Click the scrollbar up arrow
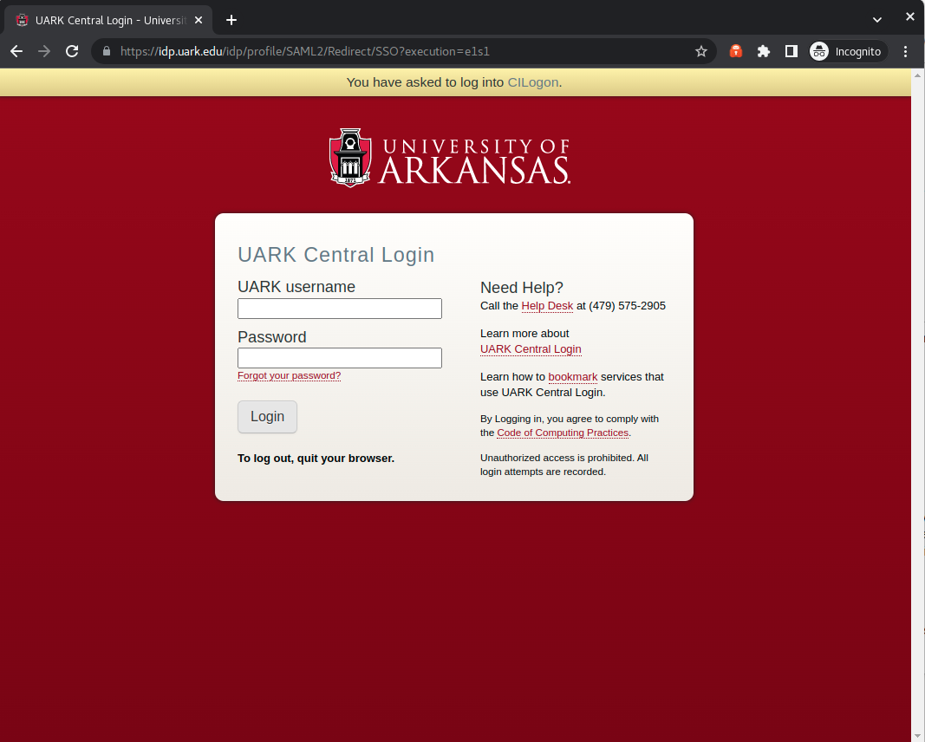Screen dimensions: 925x742 917,75
